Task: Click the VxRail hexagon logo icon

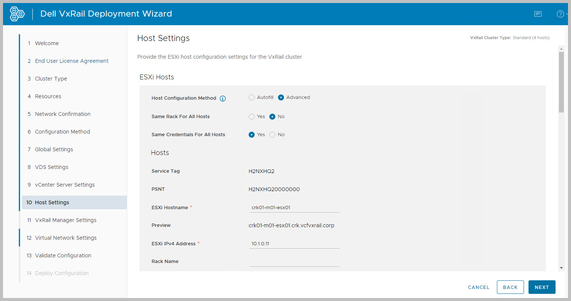Action: [x=17, y=14]
